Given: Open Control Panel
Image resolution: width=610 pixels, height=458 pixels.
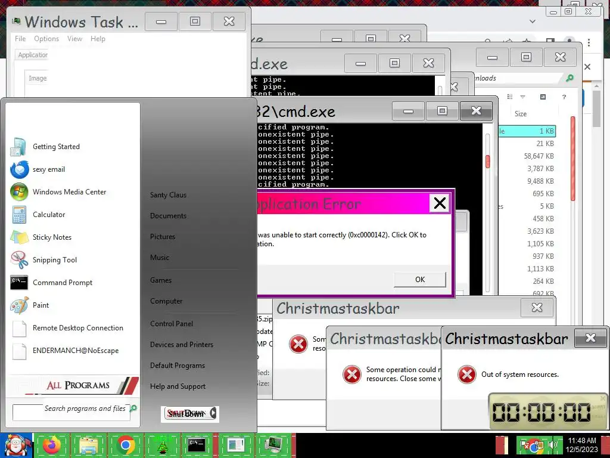Looking at the screenshot, I should (172, 324).
